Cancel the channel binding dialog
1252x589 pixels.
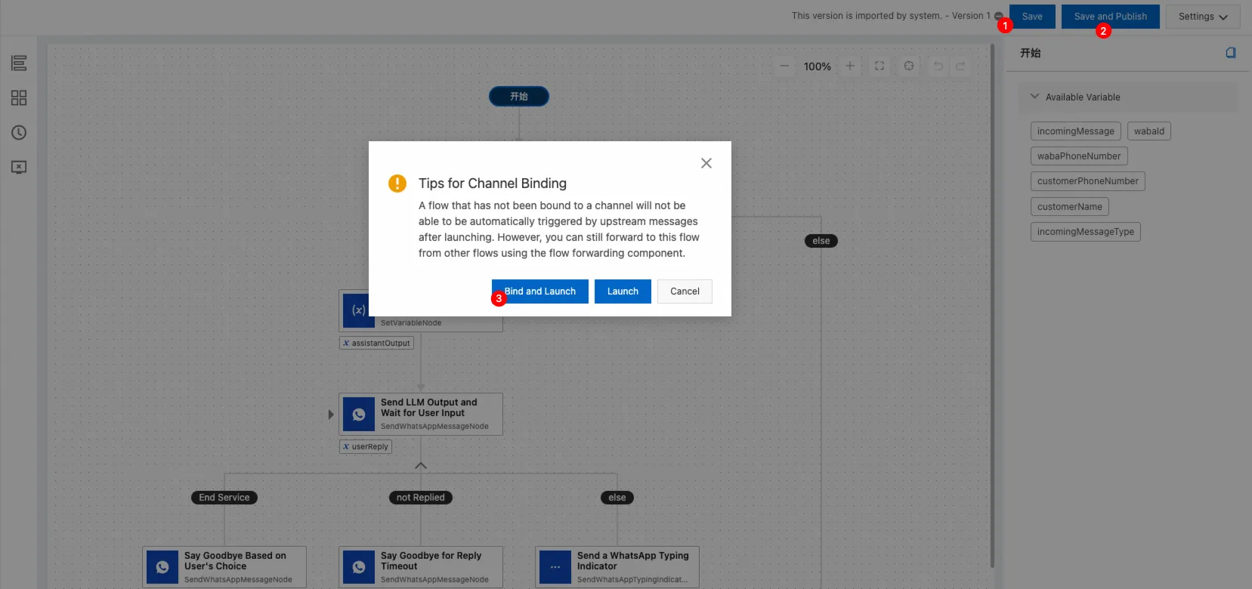click(x=685, y=291)
